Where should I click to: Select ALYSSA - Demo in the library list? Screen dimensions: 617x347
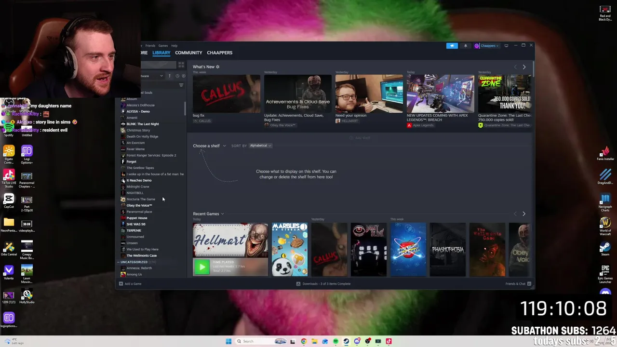pyautogui.click(x=138, y=111)
